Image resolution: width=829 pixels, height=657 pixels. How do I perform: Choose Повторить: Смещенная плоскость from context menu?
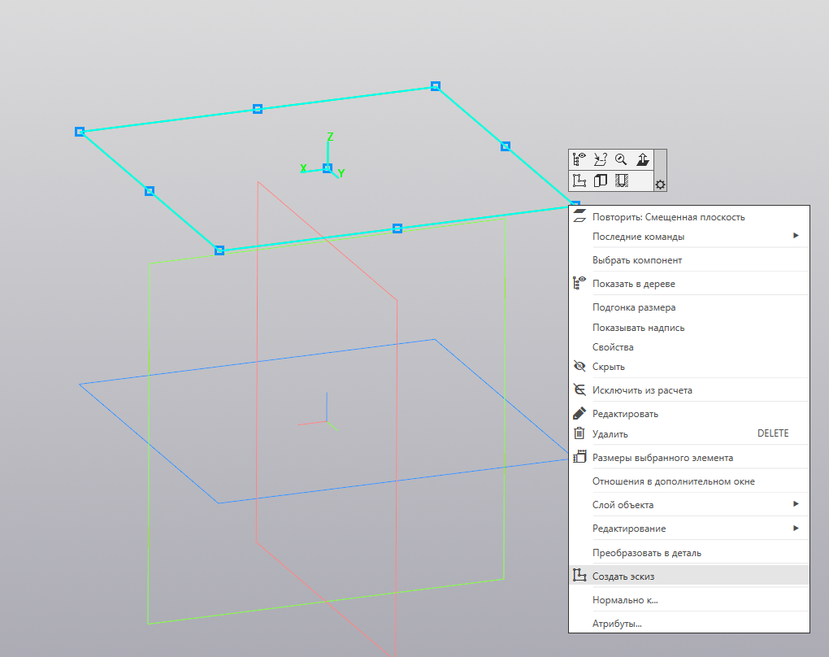point(689,217)
